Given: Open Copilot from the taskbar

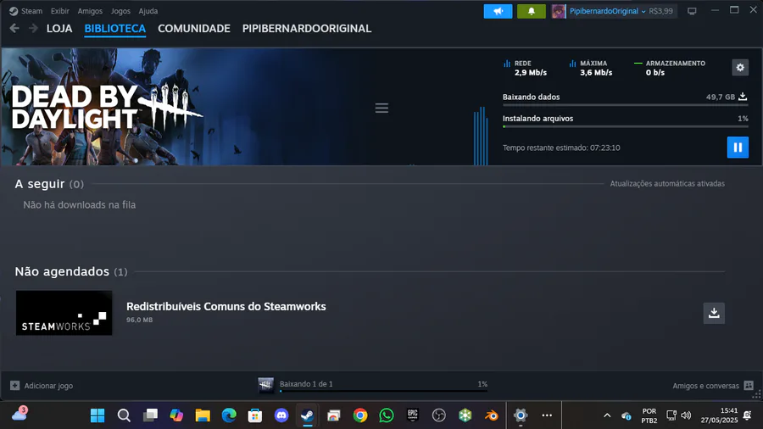Looking at the screenshot, I should 176,415.
